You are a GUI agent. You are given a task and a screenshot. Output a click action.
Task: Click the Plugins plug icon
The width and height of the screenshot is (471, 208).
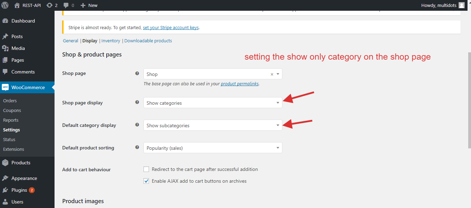click(5, 190)
